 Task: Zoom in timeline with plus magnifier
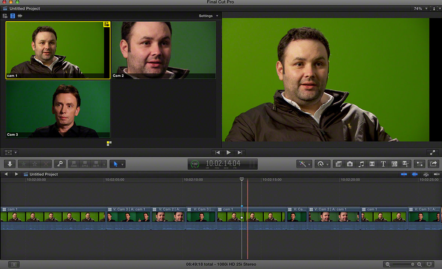[x=419, y=264]
